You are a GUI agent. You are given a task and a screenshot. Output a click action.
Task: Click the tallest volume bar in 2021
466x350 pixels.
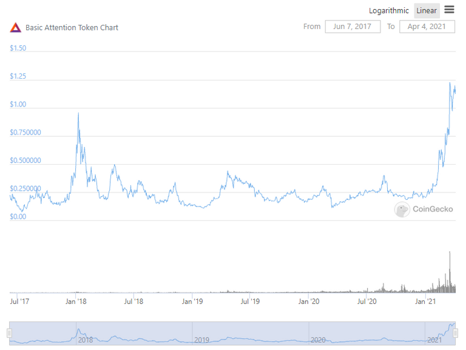pos(450,272)
